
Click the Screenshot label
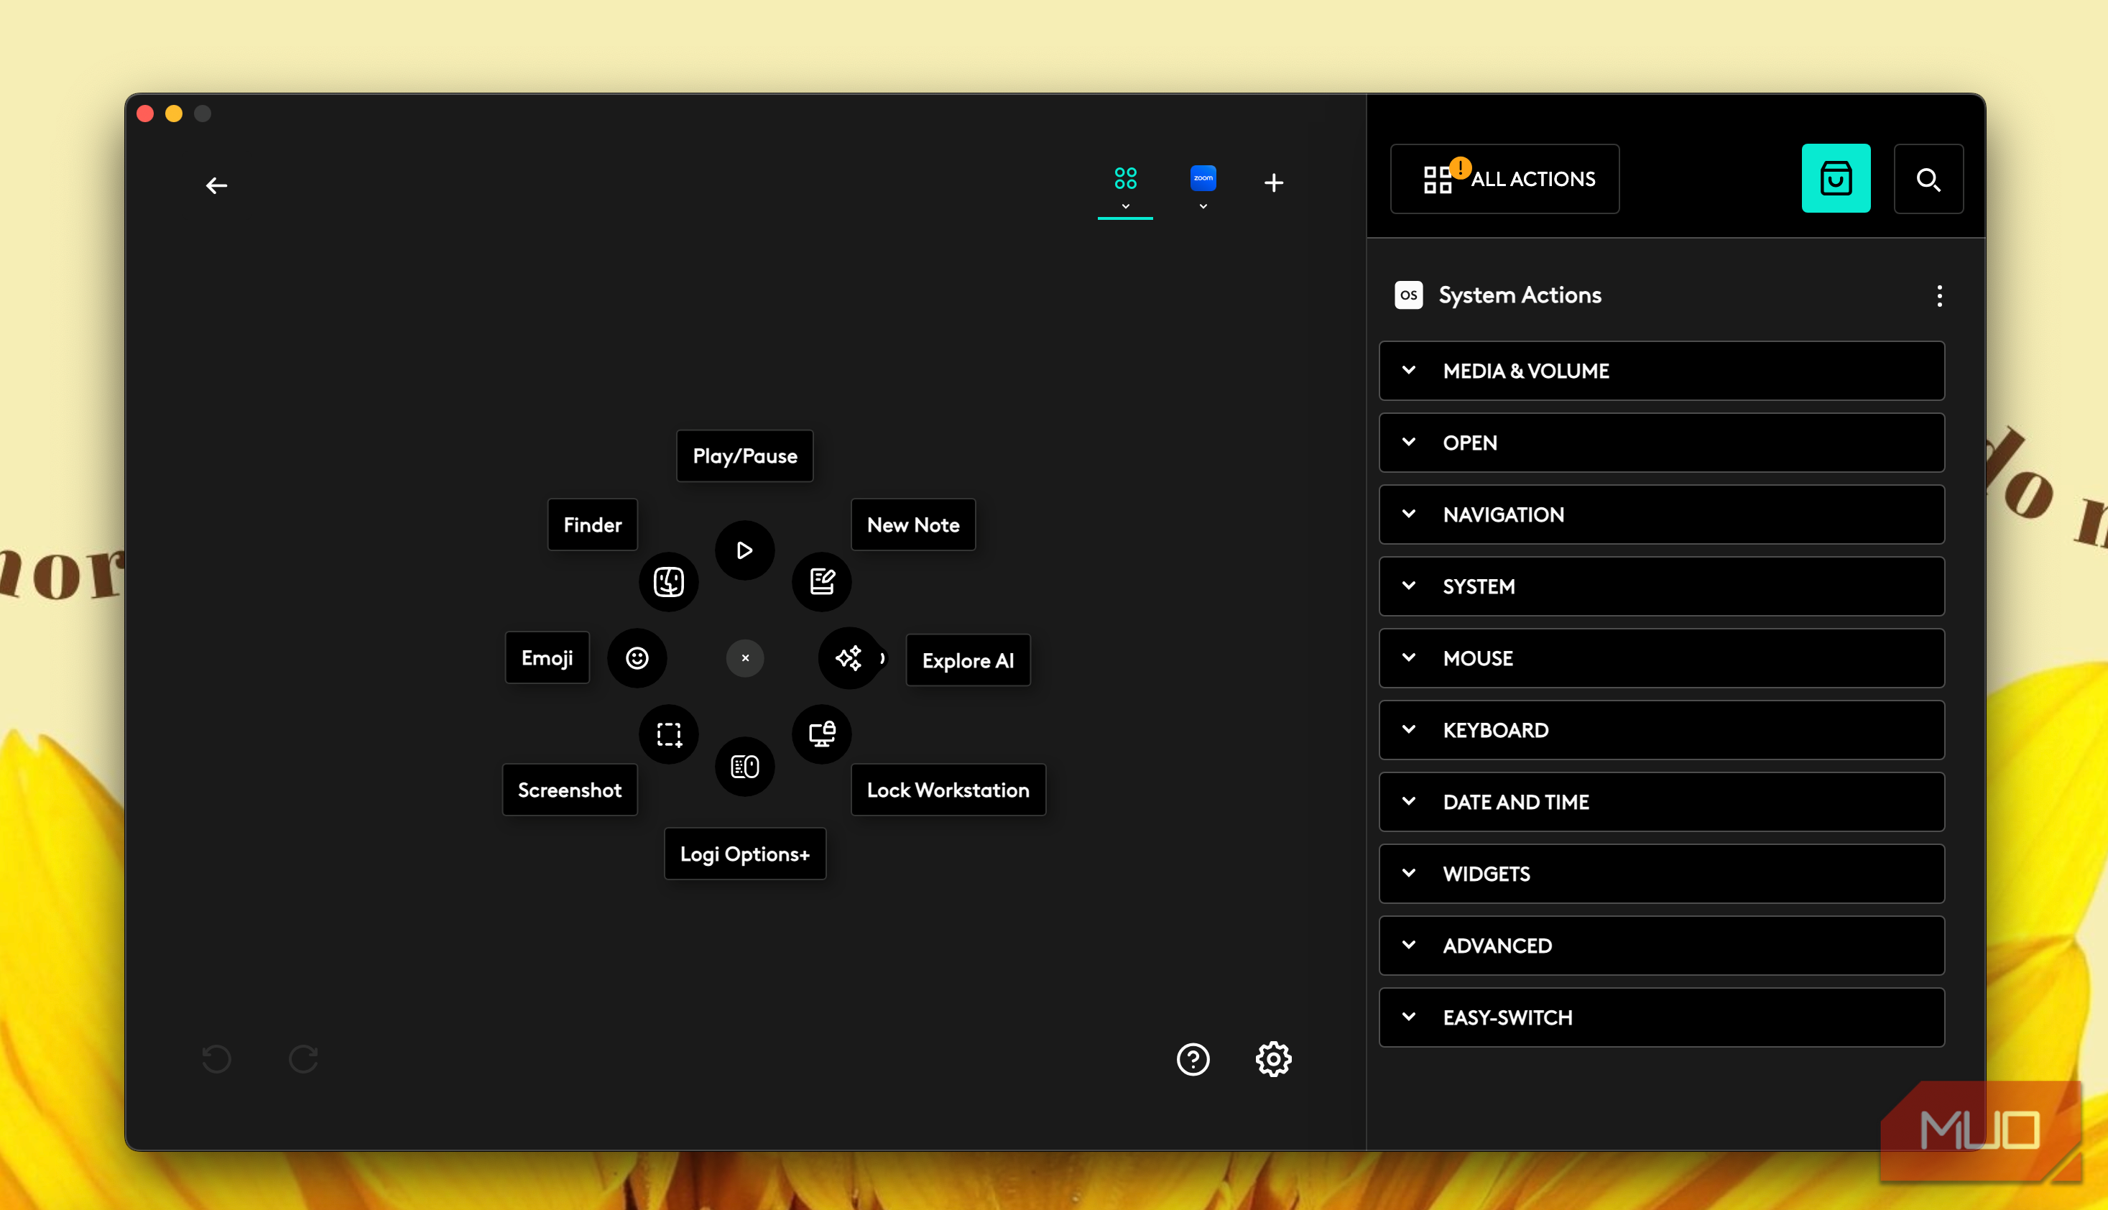[x=570, y=790]
